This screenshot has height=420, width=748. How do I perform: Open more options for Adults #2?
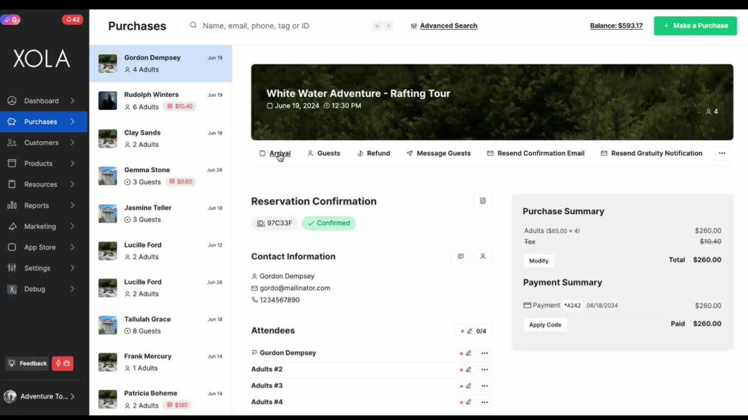[485, 369]
